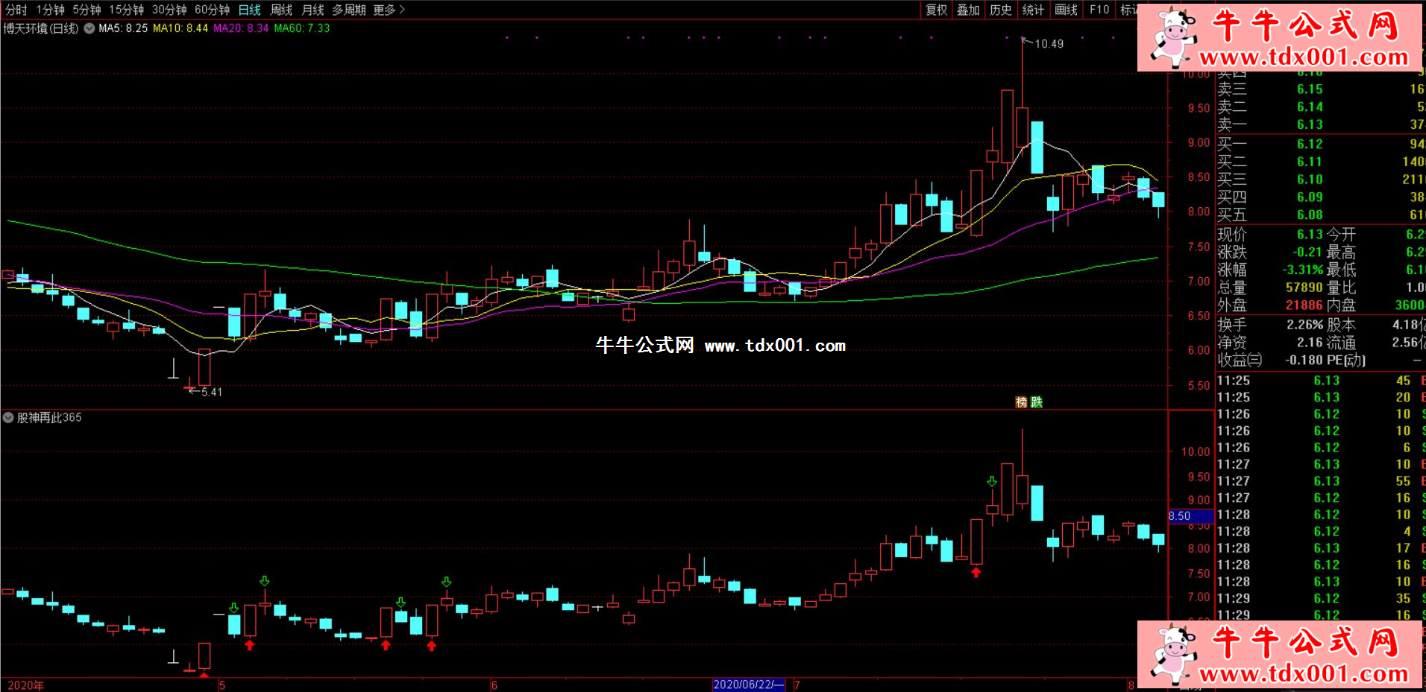Click the 8.50 price cursor label
The image size is (1426, 692).
(1190, 515)
